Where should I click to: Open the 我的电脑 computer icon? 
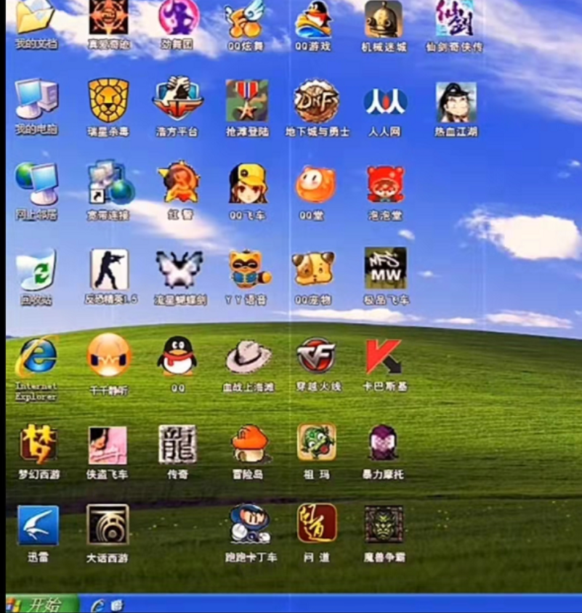[37, 99]
